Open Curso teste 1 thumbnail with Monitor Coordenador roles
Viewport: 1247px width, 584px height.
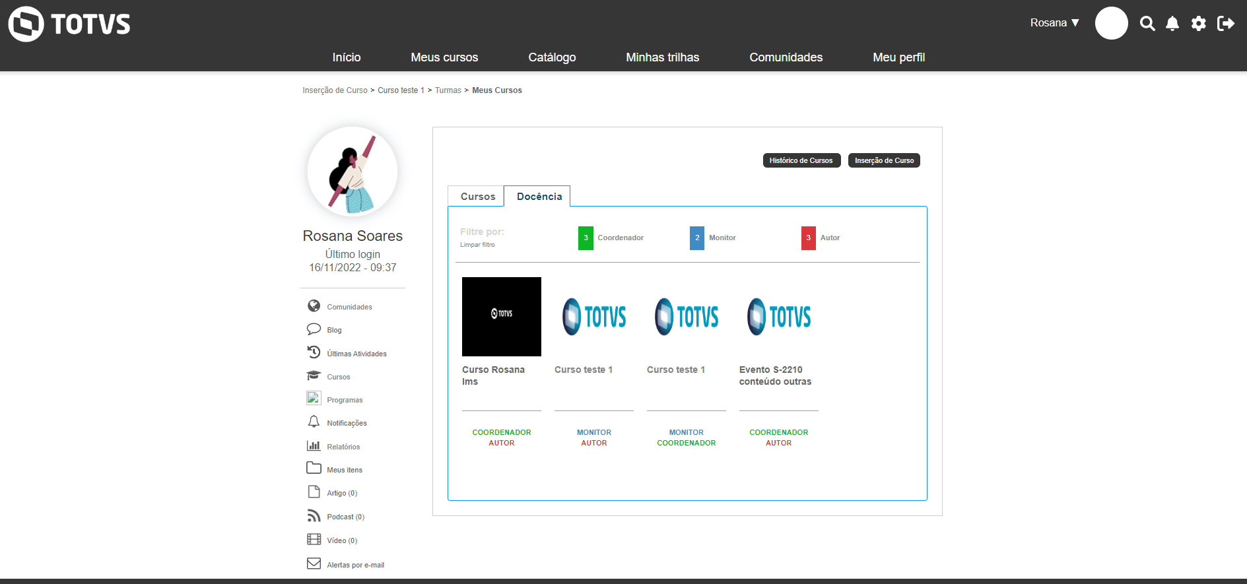pyautogui.click(x=687, y=317)
